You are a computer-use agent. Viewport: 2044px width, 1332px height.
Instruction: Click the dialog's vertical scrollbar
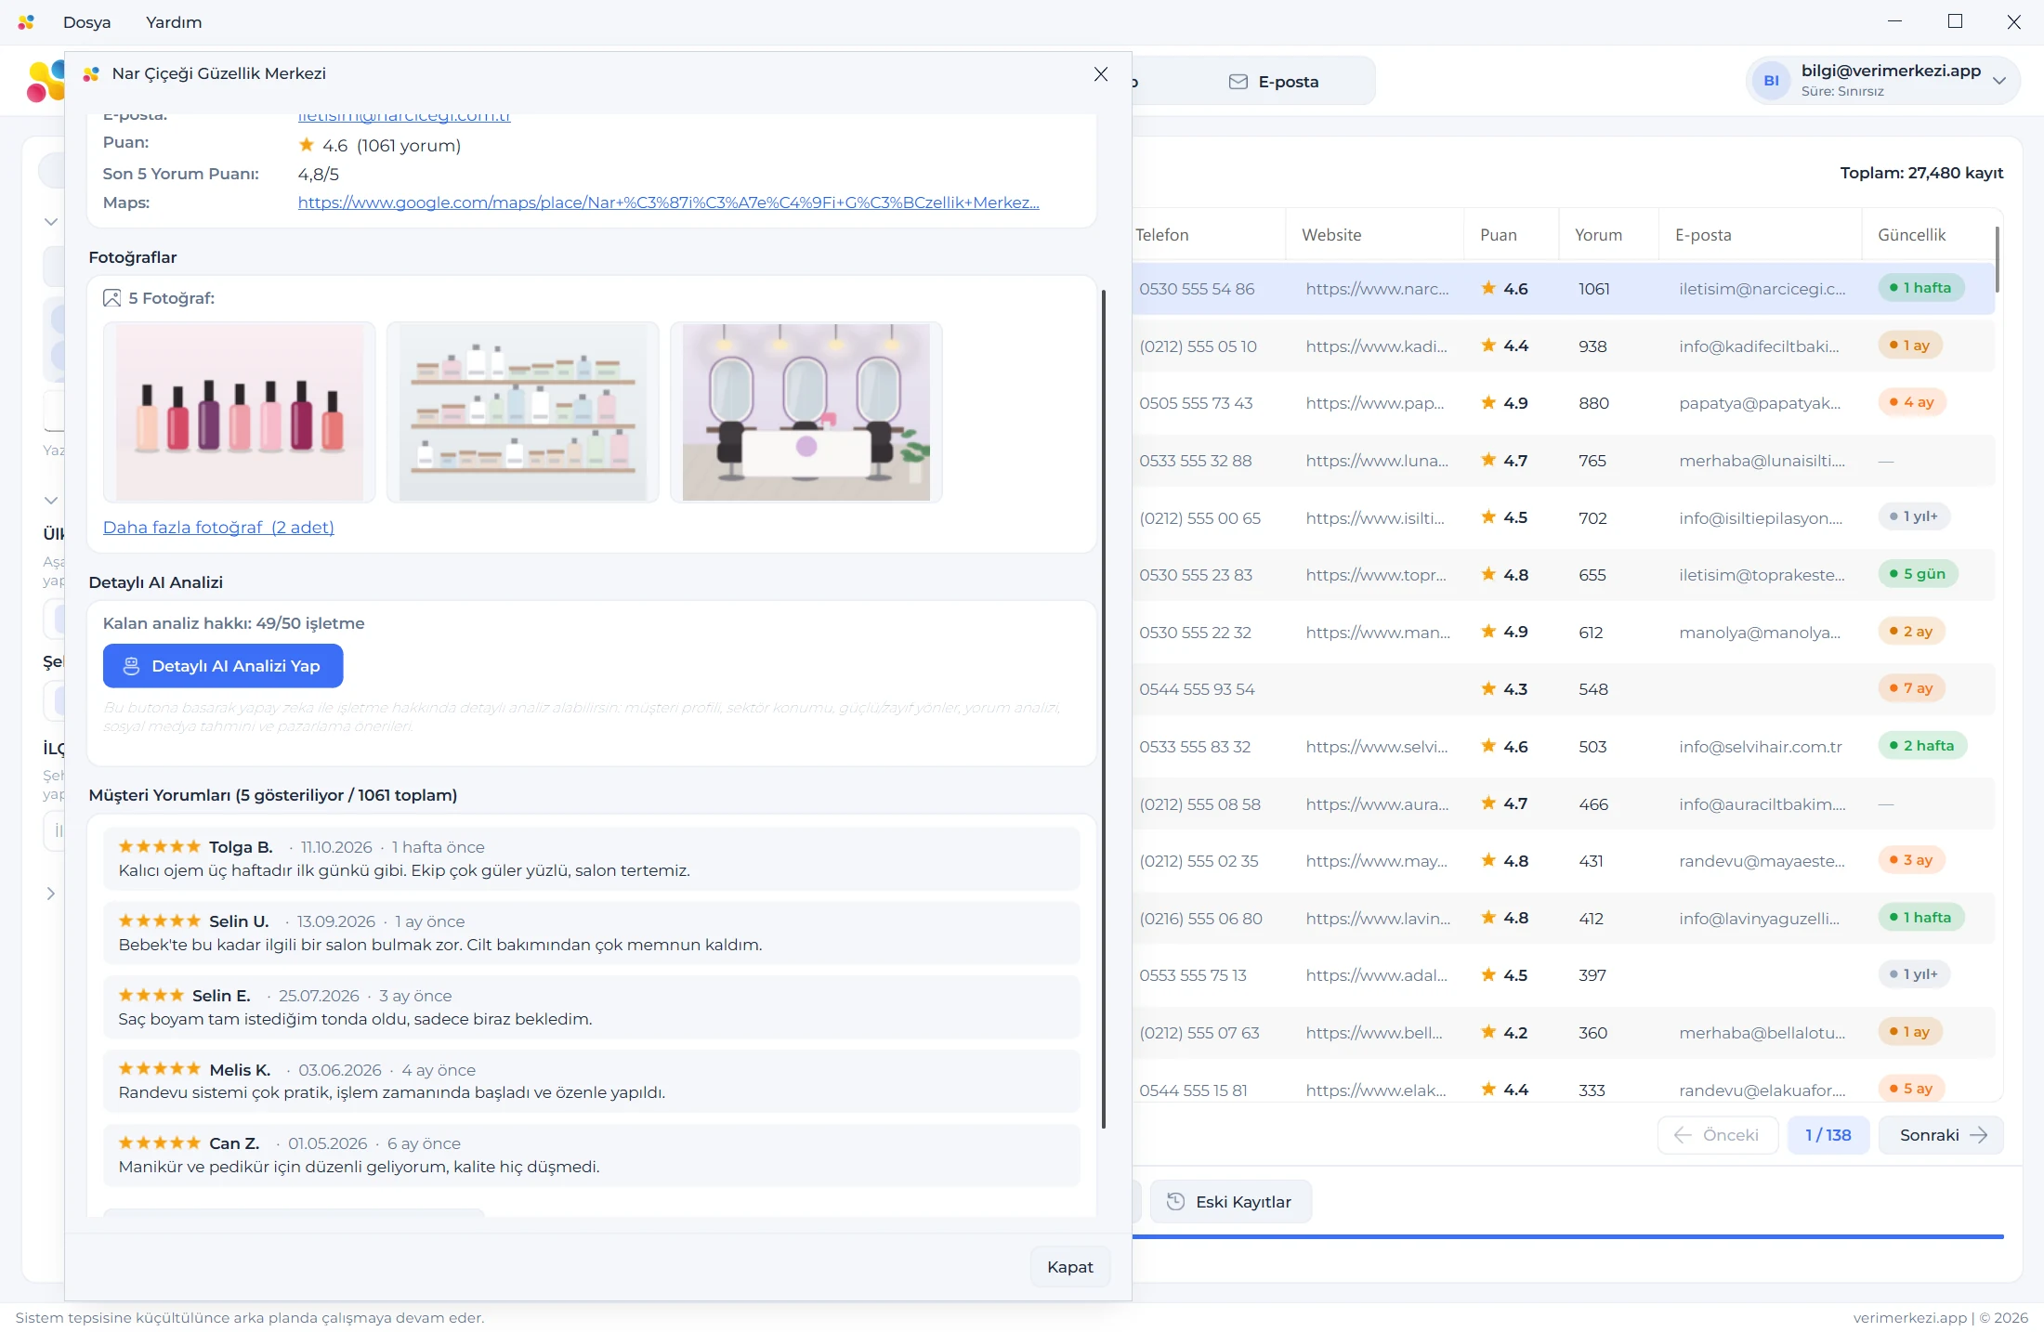(1104, 710)
